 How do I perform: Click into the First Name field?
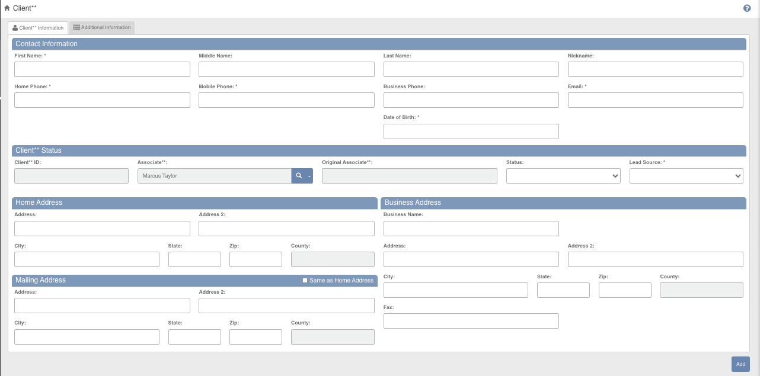point(102,69)
